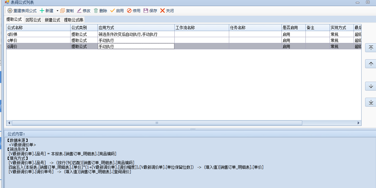
Task: Click the 重建表间公式 gear icon
Action: pyautogui.click(x=10, y=11)
